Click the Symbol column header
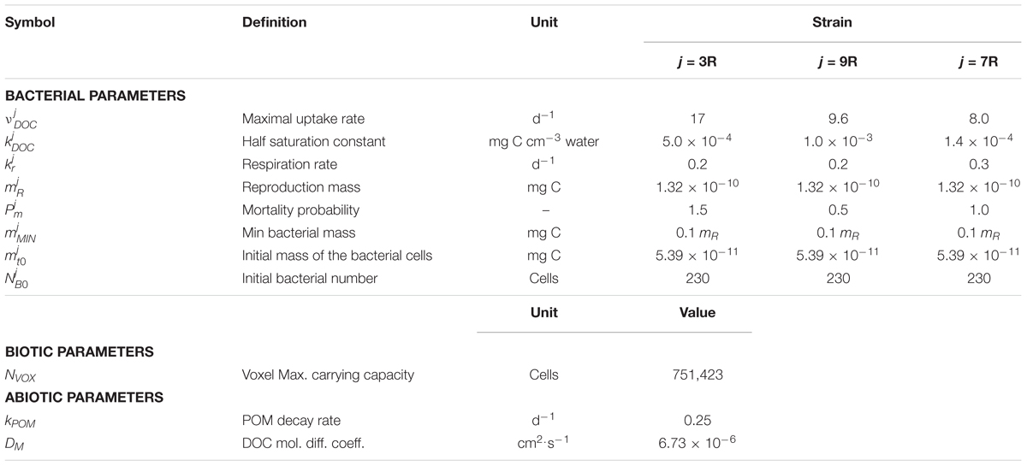The image size is (1027, 466). coord(30,23)
